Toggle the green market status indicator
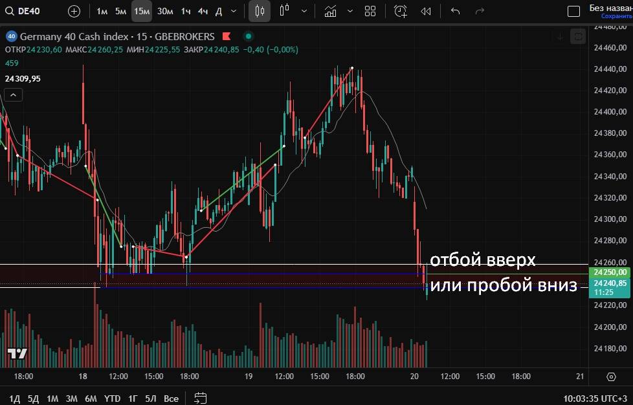The image size is (633, 405). pos(248,37)
